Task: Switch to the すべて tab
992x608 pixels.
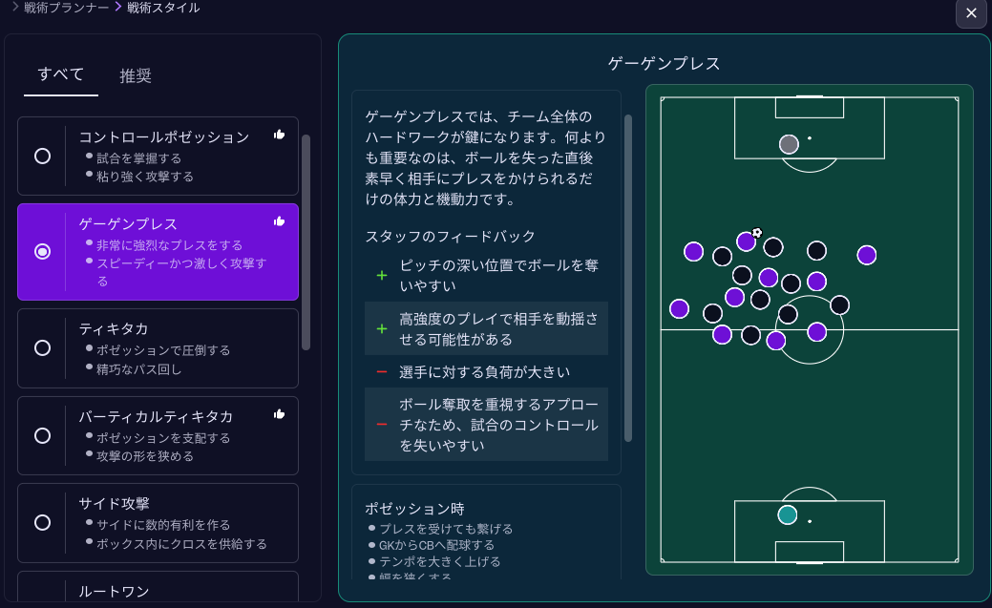Action: 60,75
